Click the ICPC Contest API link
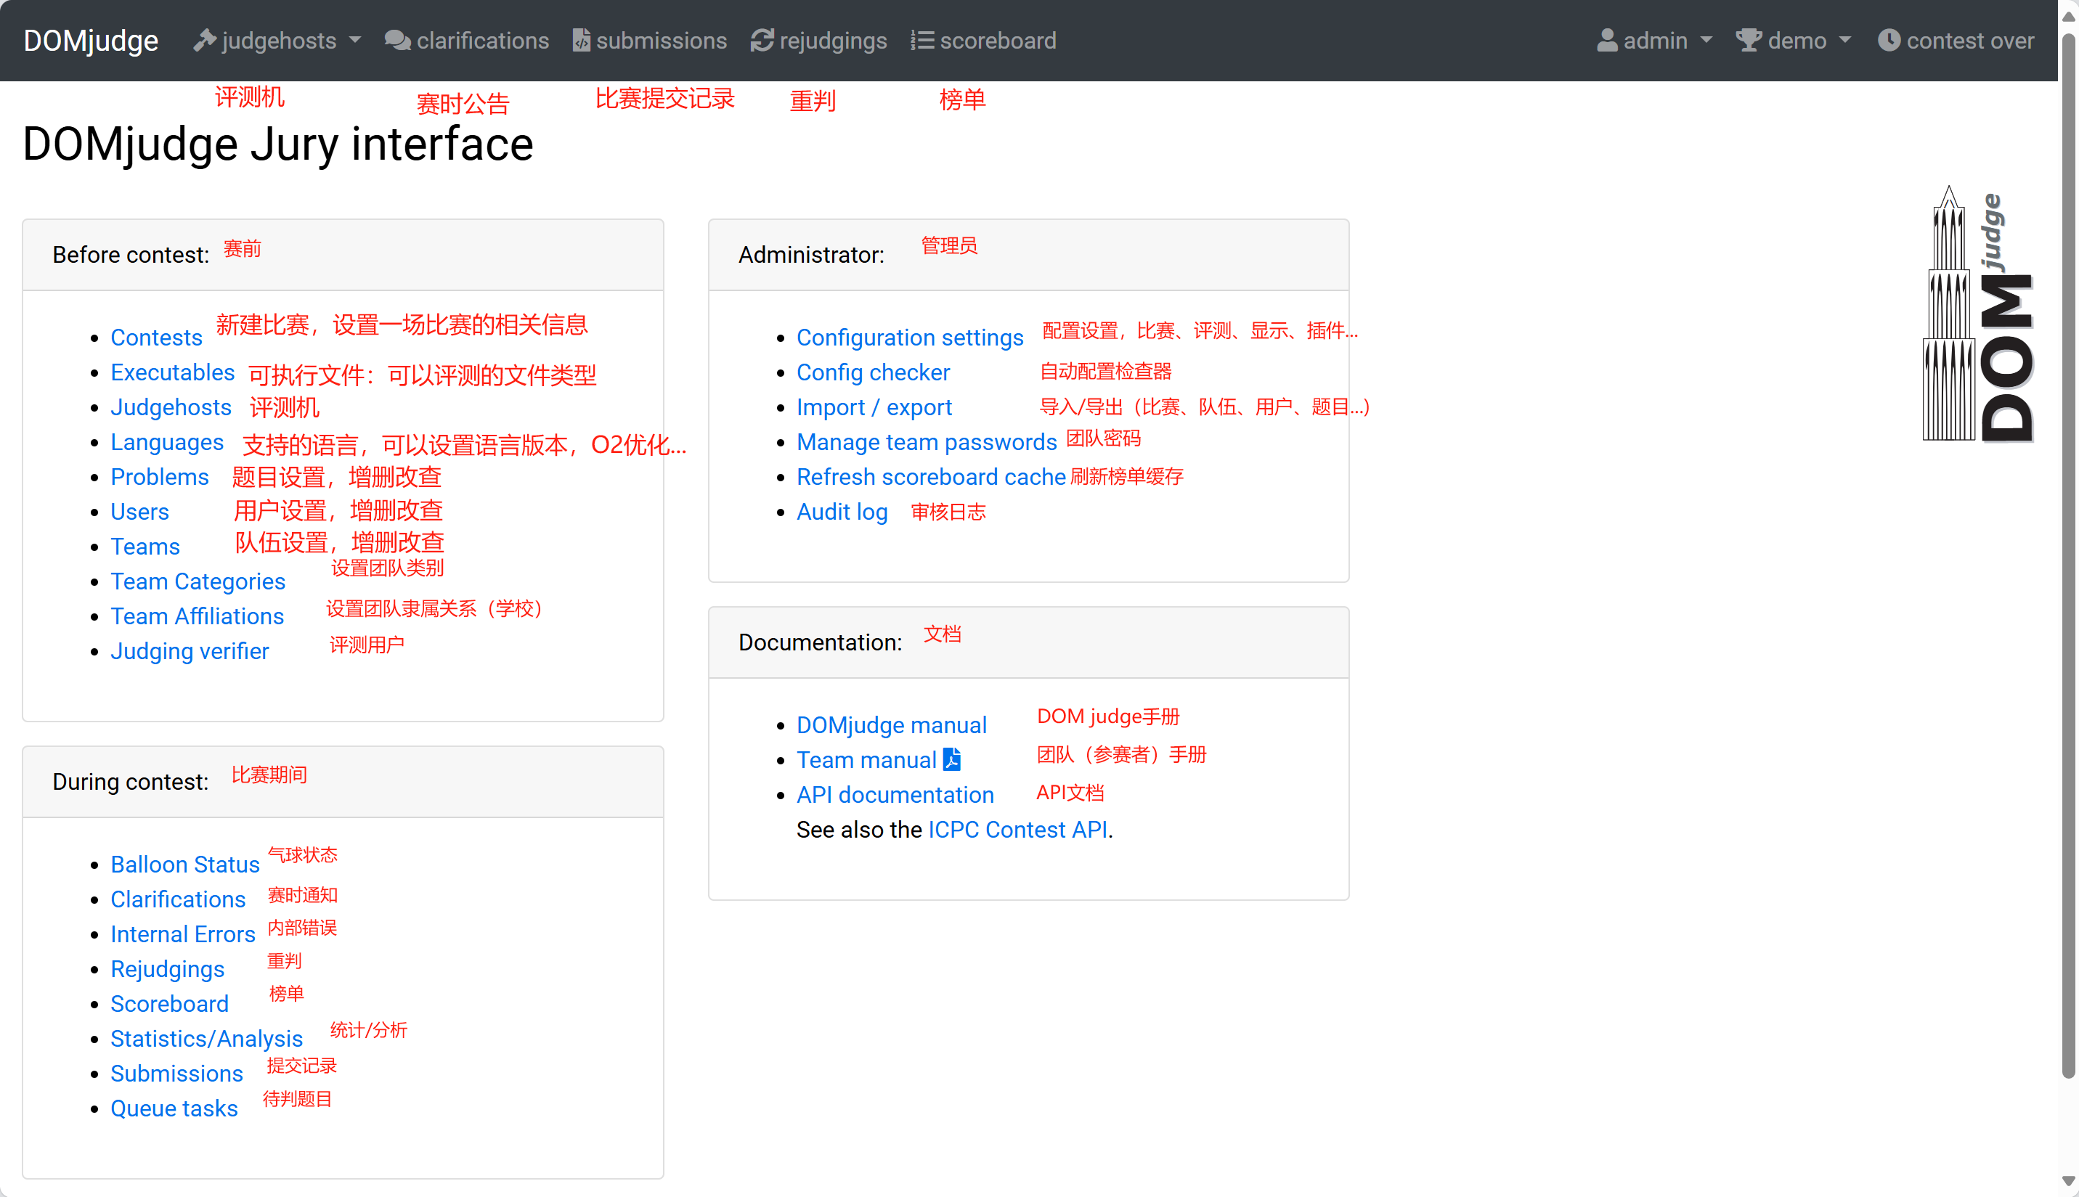 coord(1017,830)
